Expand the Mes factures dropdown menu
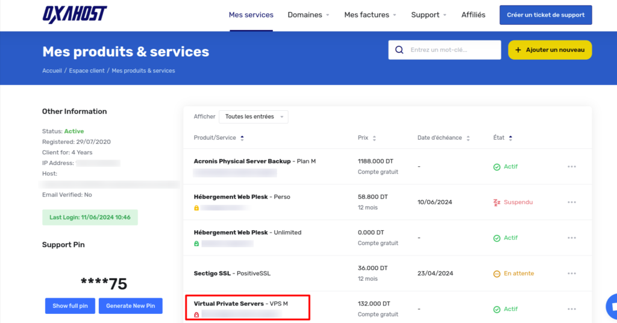Screen dimensions: 617x323 370,15
